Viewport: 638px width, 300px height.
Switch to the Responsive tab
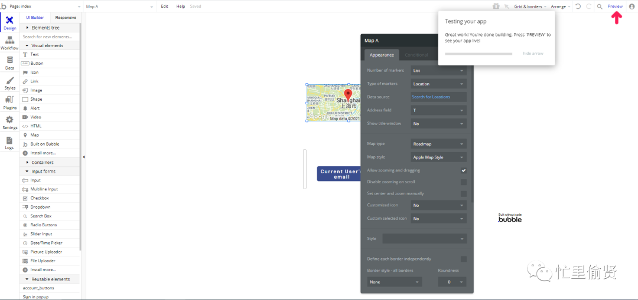pos(66,18)
